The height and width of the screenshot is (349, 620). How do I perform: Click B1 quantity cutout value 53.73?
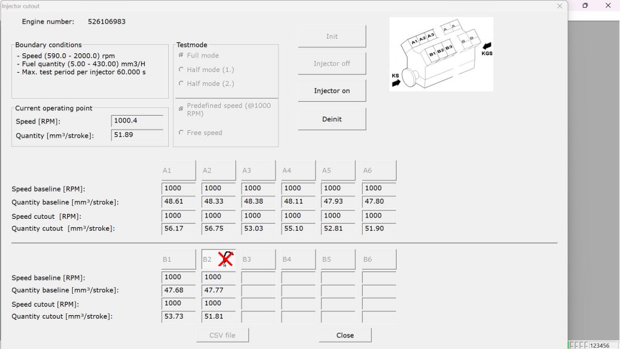pyautogui.click(x=179, y=316)
